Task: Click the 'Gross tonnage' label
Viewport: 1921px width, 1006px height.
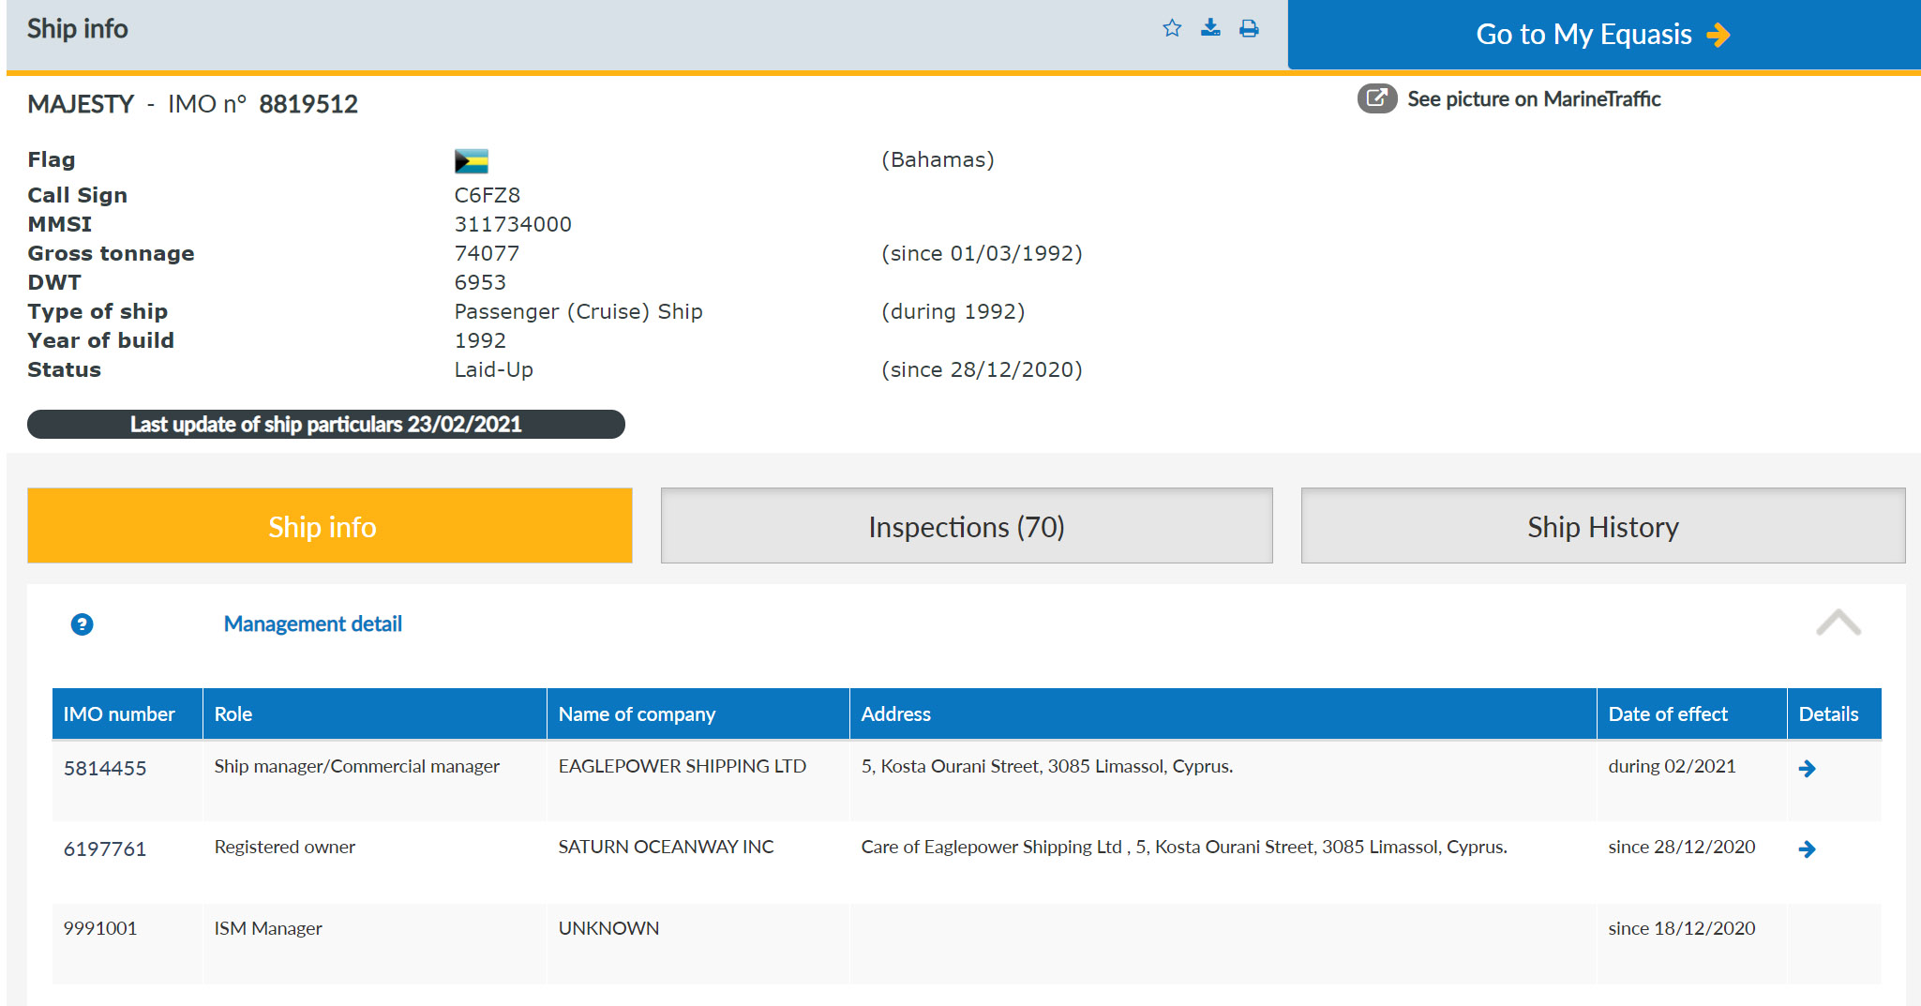Action: coord(111,253)
